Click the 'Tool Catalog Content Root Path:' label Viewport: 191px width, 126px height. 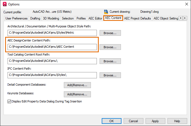coord(29,54)
